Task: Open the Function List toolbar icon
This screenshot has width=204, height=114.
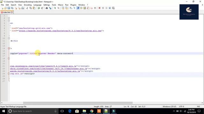Action: (88, 8)
